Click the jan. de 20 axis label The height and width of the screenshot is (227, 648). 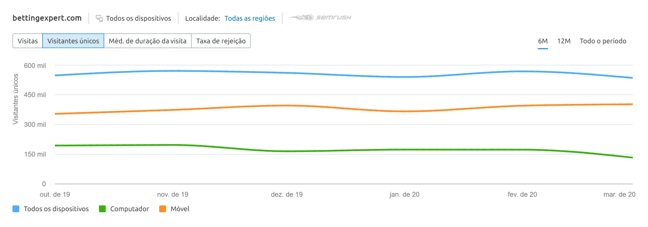(404, 194)
